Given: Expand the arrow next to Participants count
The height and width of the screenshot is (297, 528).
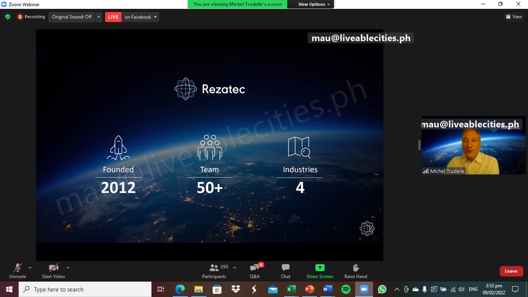Looking at the screenshot, I should (x=234, y=267).
